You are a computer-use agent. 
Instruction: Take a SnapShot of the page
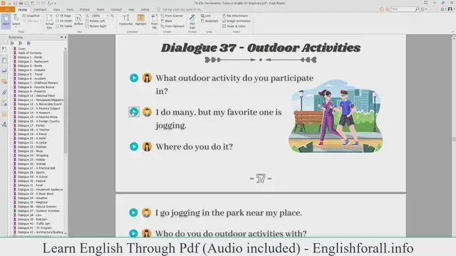31,16
